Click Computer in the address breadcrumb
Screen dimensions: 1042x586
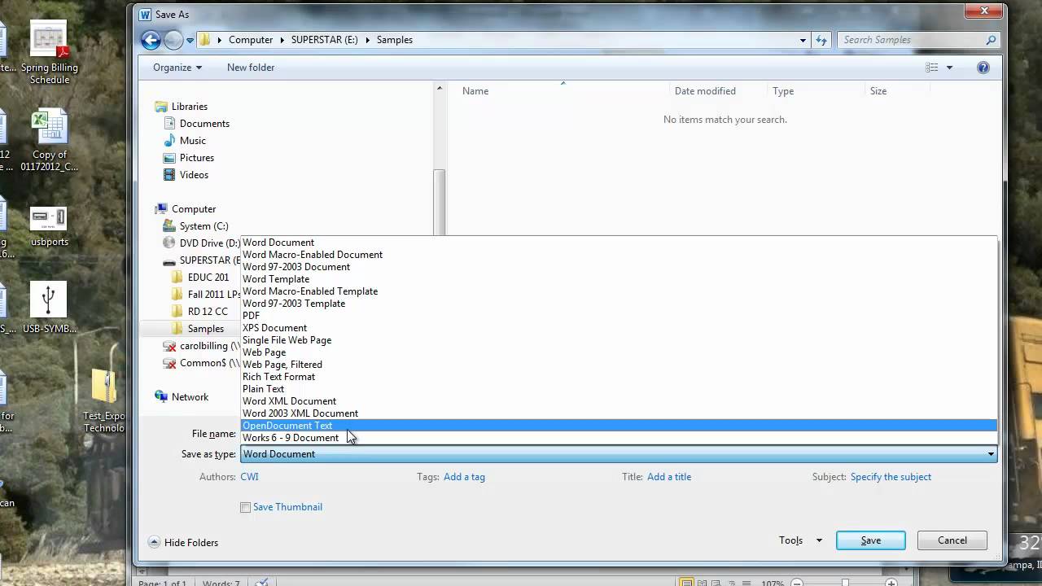point(251,40)
